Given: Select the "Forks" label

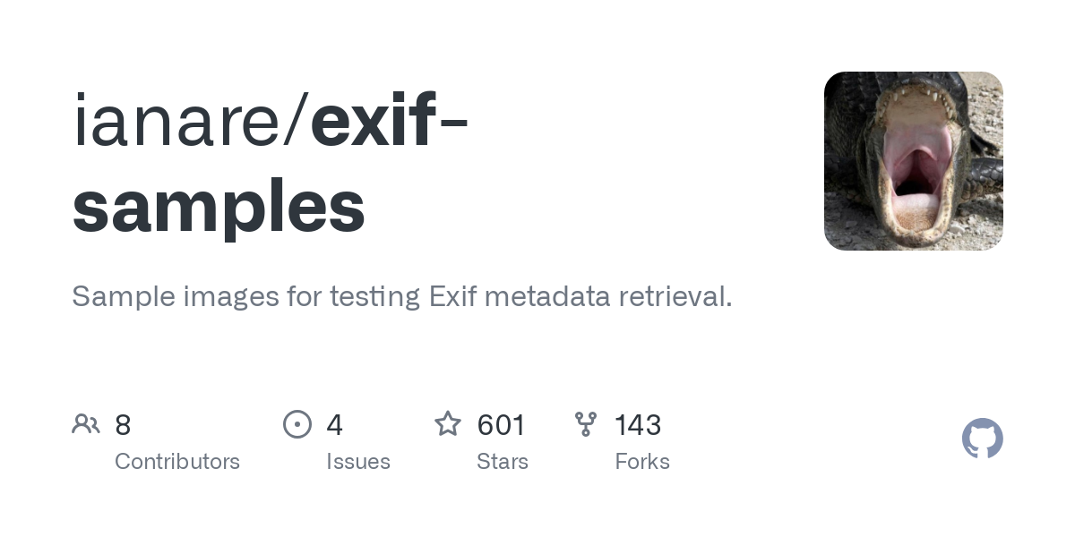Looking at the screenshot, I should click(642, 462).
